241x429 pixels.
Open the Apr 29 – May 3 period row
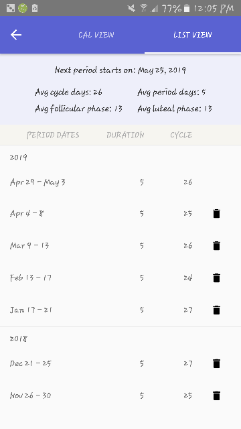click(x=120, y=182)
